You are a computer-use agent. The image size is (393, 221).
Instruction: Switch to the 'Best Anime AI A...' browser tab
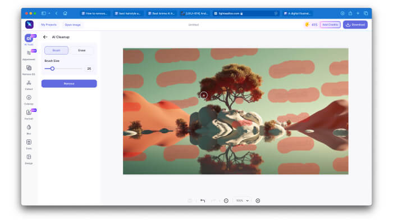click(161, 13)
